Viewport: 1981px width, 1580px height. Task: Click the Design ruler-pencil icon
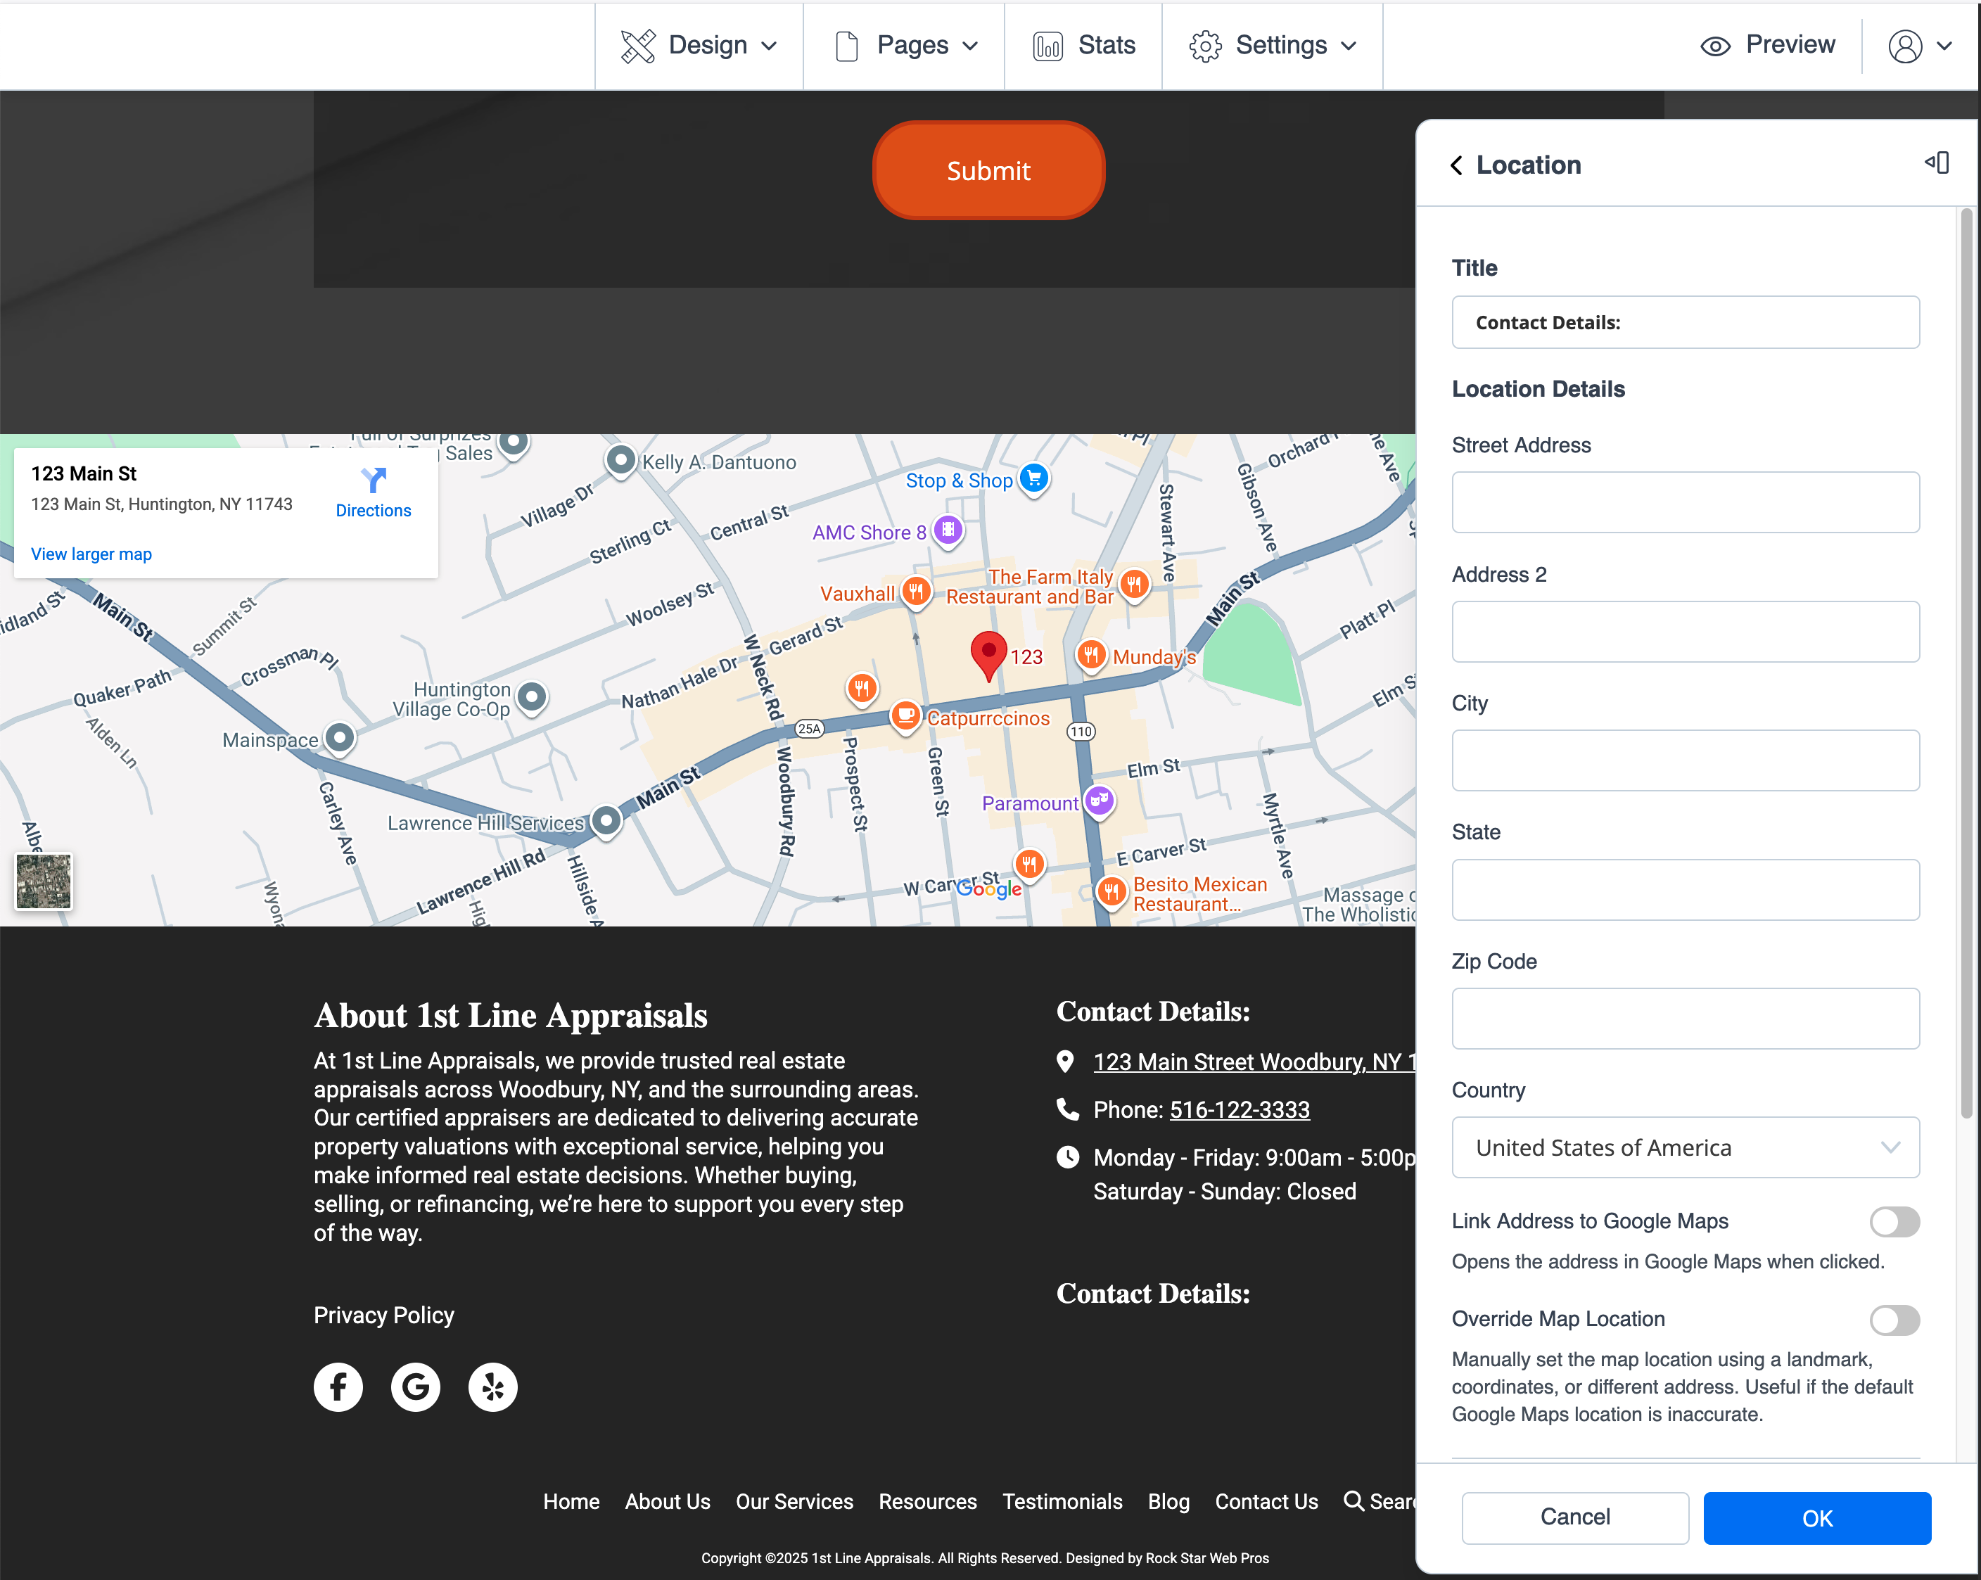(637, 46)
